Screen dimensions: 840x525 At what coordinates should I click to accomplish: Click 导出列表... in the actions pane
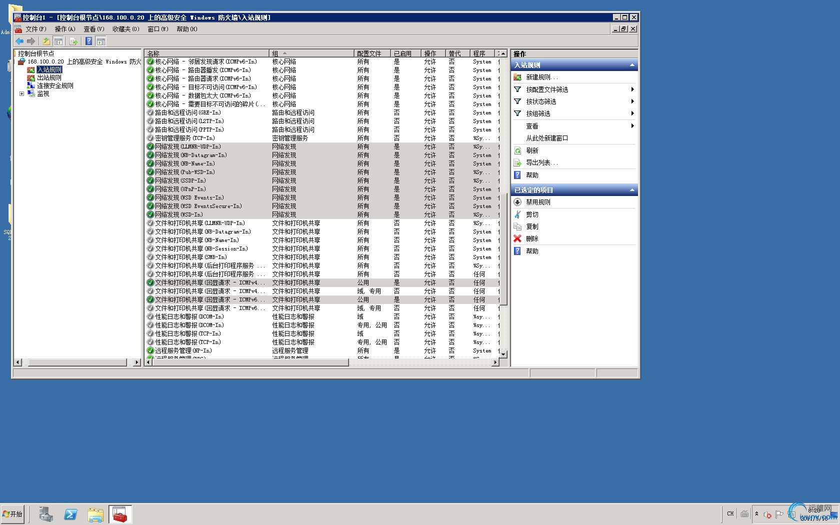[x=541, y=162]
